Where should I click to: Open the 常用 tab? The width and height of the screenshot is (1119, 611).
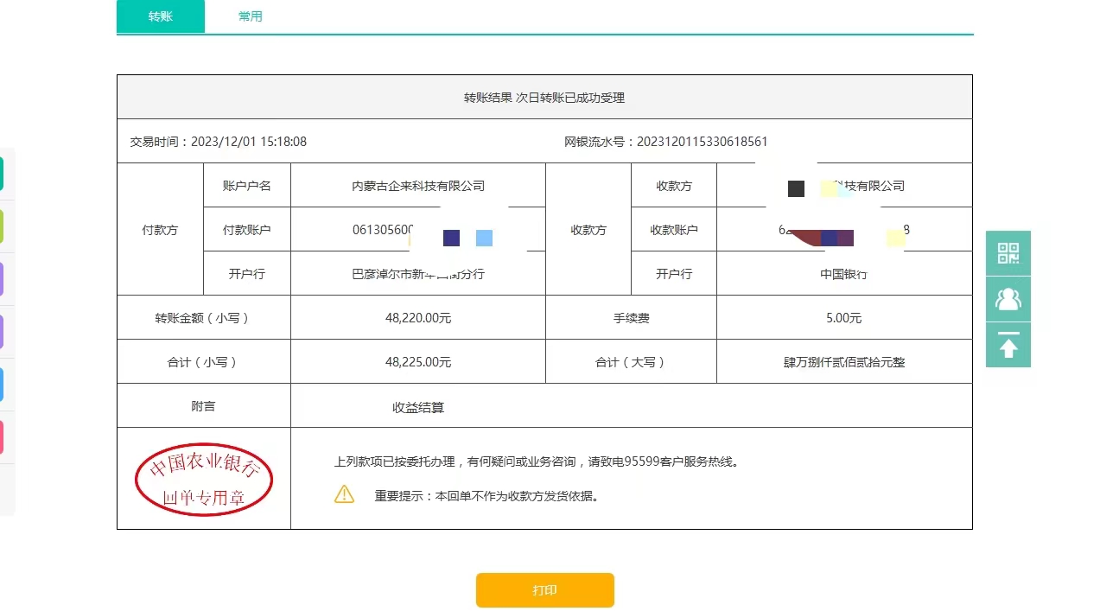[x=251, y=16]
